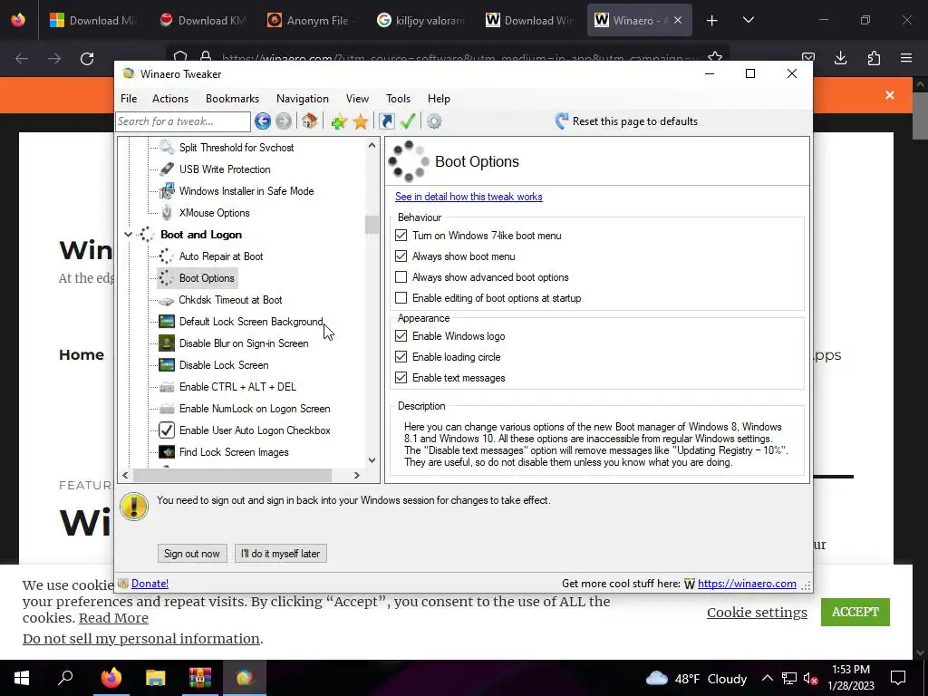
Task: Click Firefox Downloads arrow icon
Action: coord(840,58)
